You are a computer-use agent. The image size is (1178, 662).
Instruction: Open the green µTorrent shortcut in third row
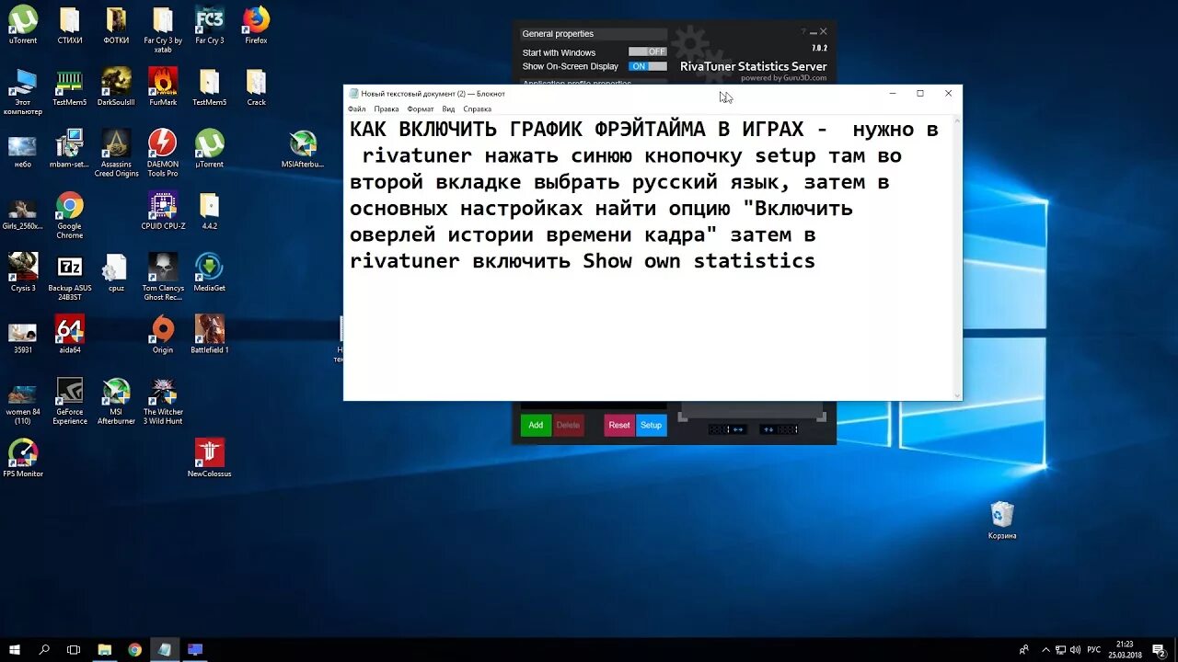[210, 149]
